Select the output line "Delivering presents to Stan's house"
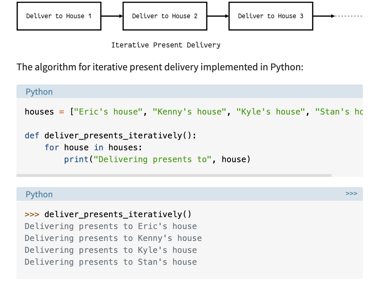 point(110,262)
